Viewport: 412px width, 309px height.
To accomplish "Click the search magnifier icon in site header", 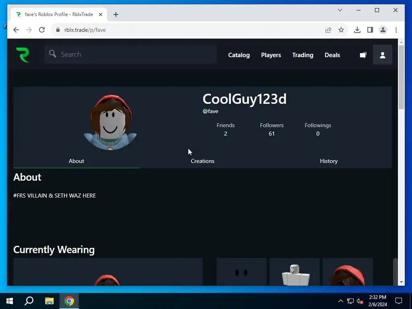I will click(53, 54).
